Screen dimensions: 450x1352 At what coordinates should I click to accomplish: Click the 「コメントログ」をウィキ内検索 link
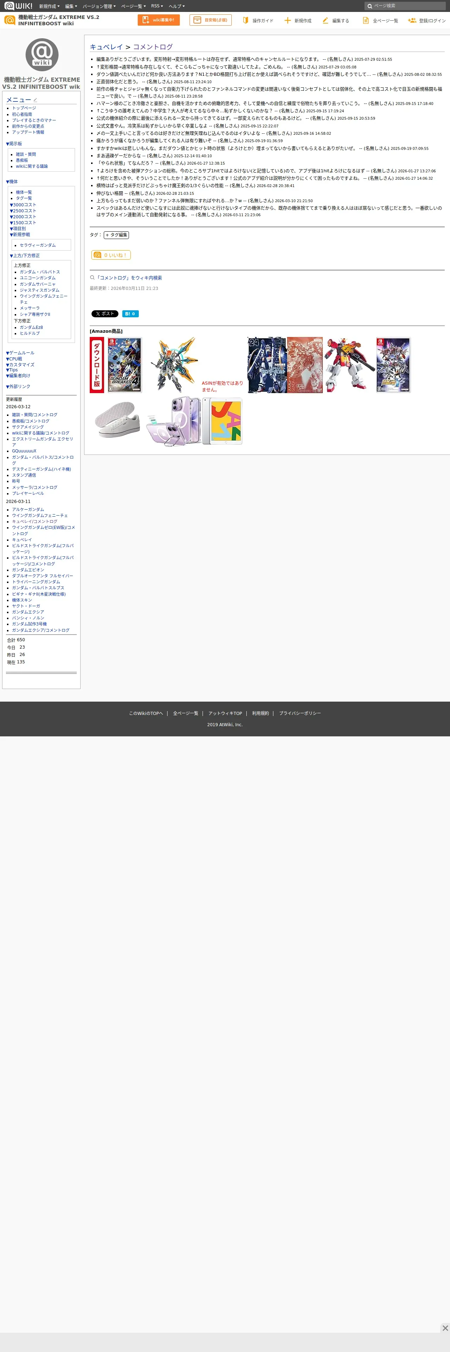pos(129,278)
